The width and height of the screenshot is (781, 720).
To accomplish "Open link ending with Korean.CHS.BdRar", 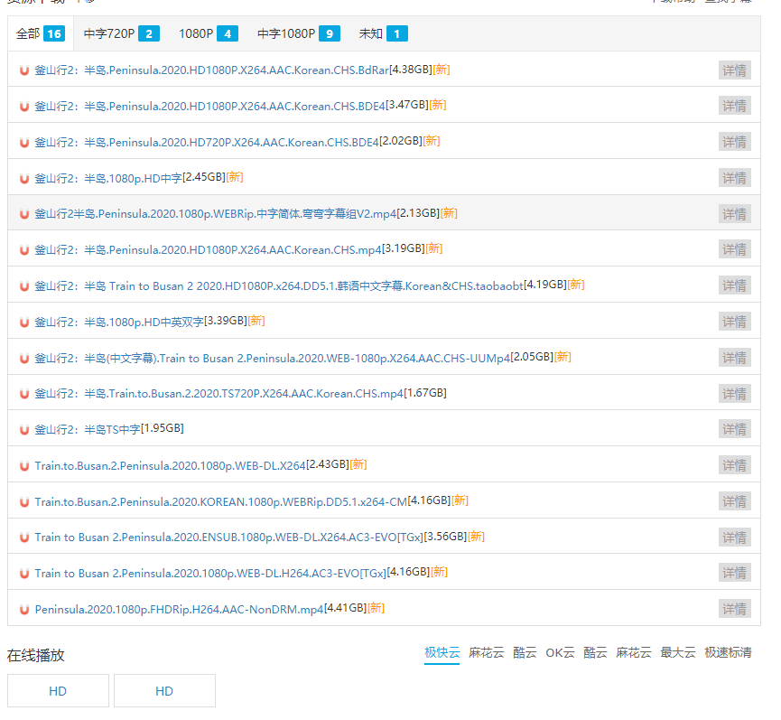I will click(x=211, y=70).
